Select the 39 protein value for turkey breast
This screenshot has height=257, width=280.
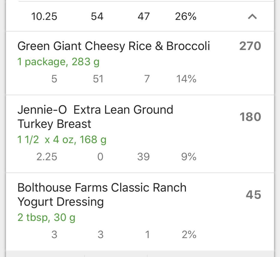coord(143,157)
